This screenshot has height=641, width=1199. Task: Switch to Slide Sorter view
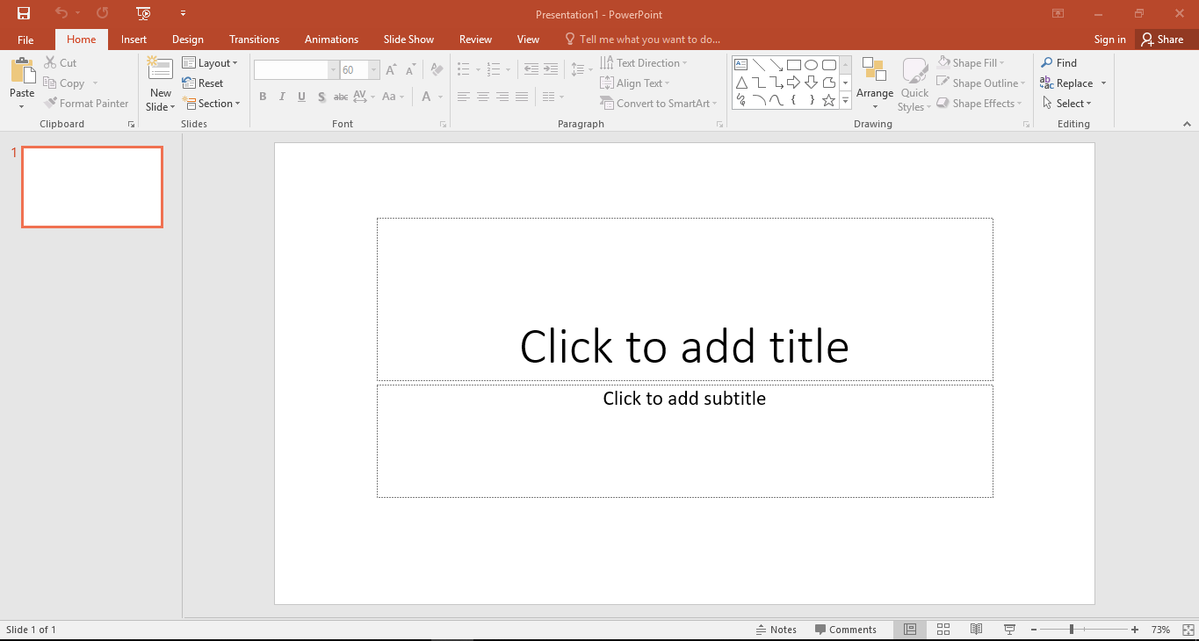click(x=943, y=629)
